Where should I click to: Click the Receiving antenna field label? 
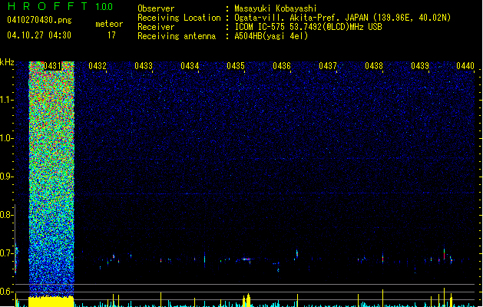177,36
